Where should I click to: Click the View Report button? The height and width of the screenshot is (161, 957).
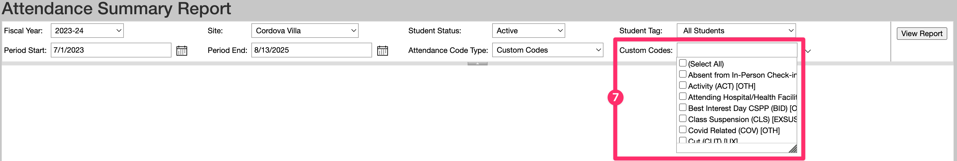[x=921, y=34]
